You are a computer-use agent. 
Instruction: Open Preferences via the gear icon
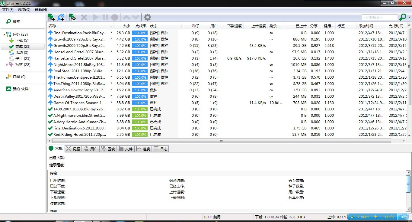point(148,17)
